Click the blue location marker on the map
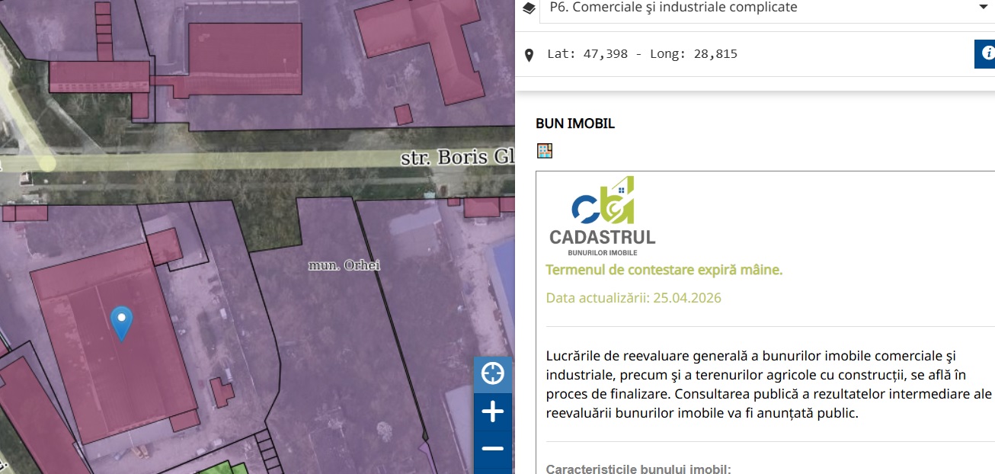995x474 pixels. [x=121, y=322]
